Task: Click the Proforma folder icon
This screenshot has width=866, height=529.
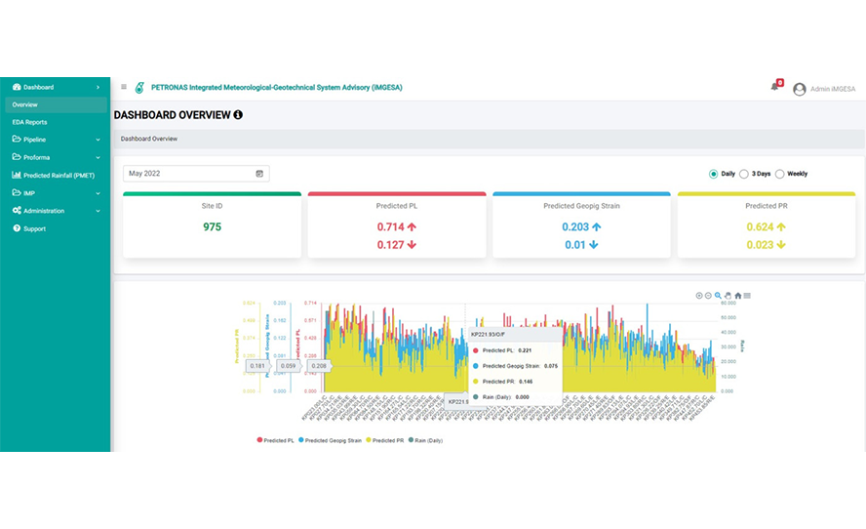Action: pyautogui.click(x=17, y=157)
